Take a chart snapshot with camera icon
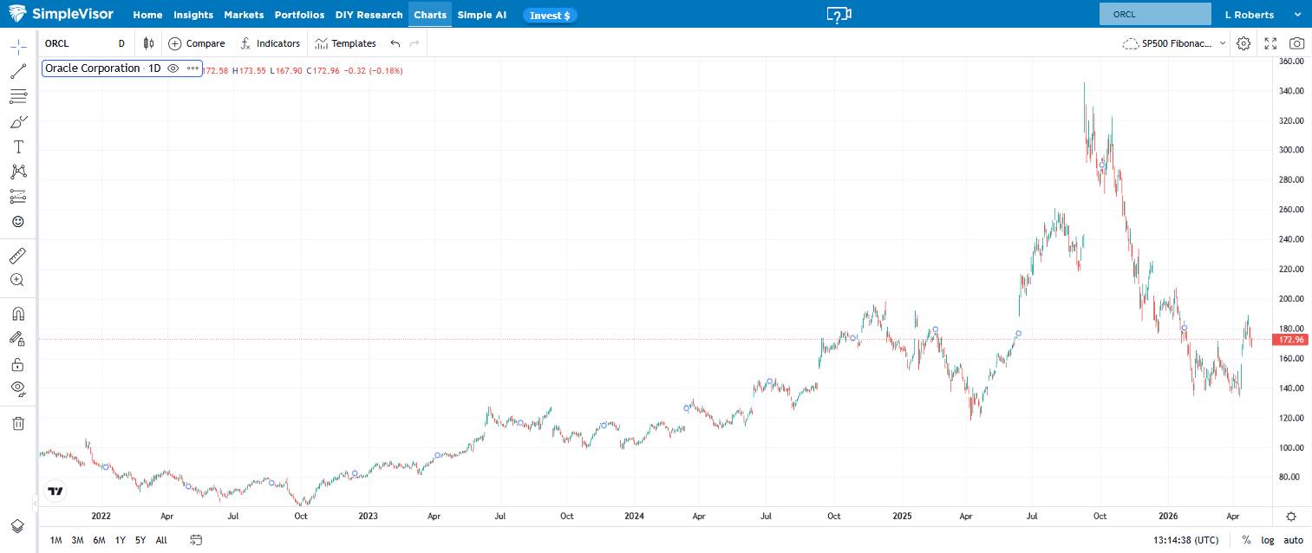 click(1296, 43)
